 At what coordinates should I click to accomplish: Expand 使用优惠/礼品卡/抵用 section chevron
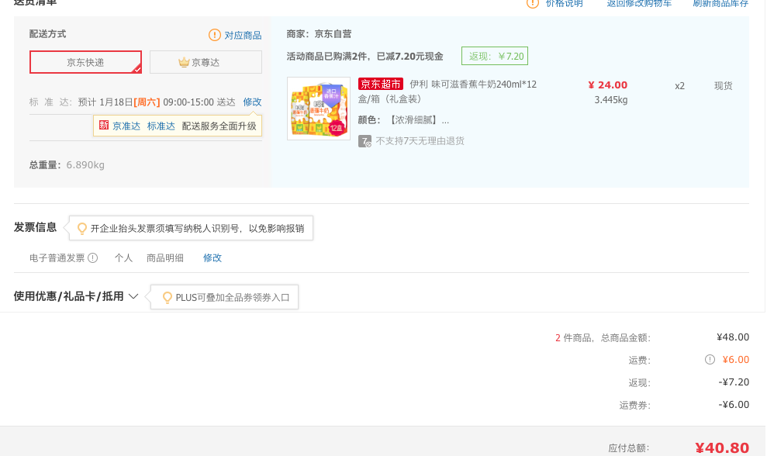pos(133,296)
